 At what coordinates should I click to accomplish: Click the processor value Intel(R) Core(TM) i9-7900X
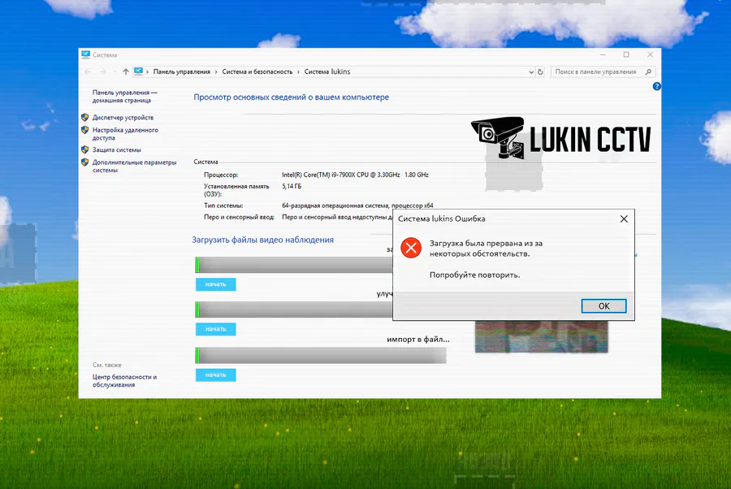point(355,175)
